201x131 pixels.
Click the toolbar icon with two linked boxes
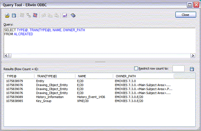(28, 15)
